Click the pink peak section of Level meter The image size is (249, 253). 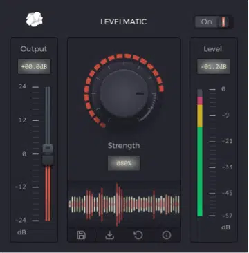[x=200, y=101]
